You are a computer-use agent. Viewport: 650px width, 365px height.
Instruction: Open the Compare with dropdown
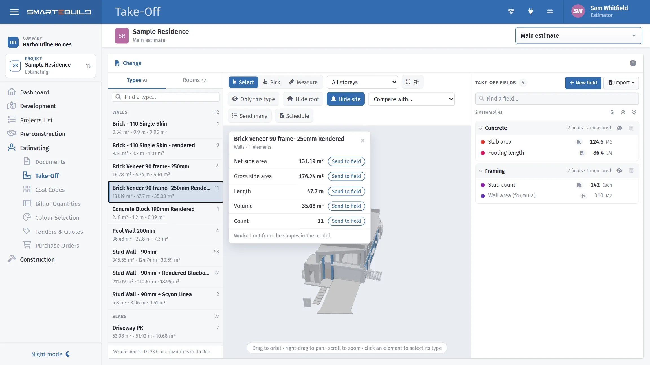(411, 99)
